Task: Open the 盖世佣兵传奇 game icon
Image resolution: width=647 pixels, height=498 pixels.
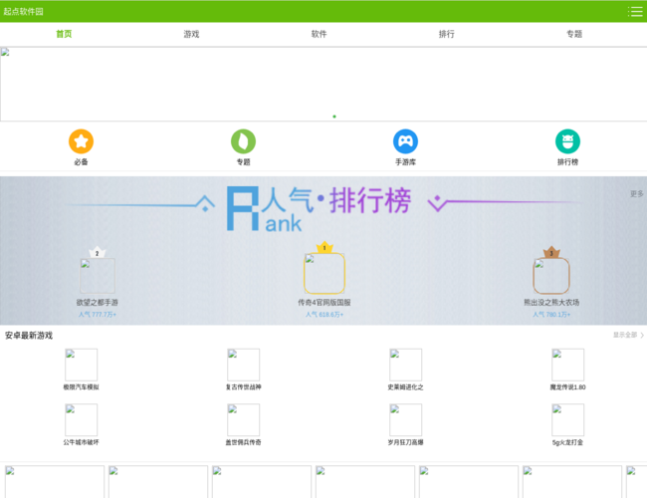Action: pyautogui.click(x=244, y=420)
